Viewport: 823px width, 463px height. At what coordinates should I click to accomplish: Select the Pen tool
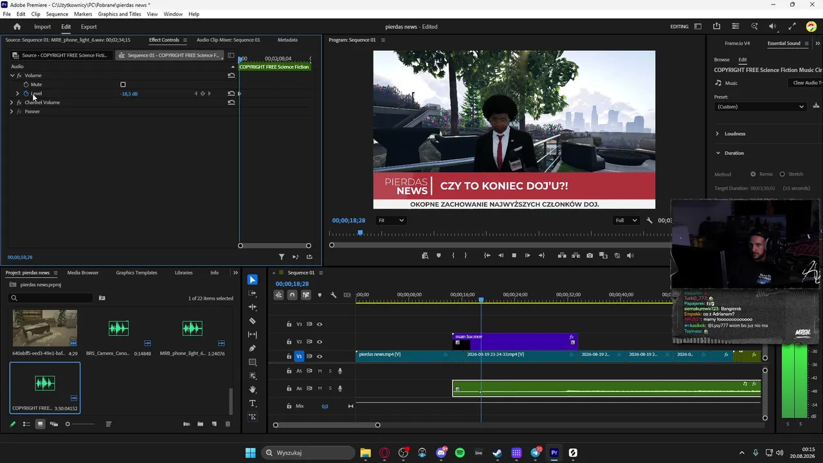pos(252,348)
